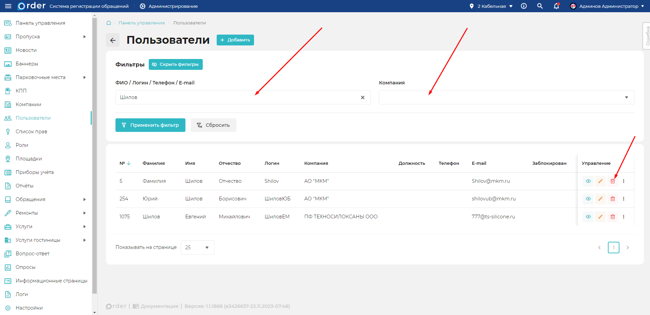Open the notifications bell icon
Screen dimensions: 650x315
coord(556,6)
